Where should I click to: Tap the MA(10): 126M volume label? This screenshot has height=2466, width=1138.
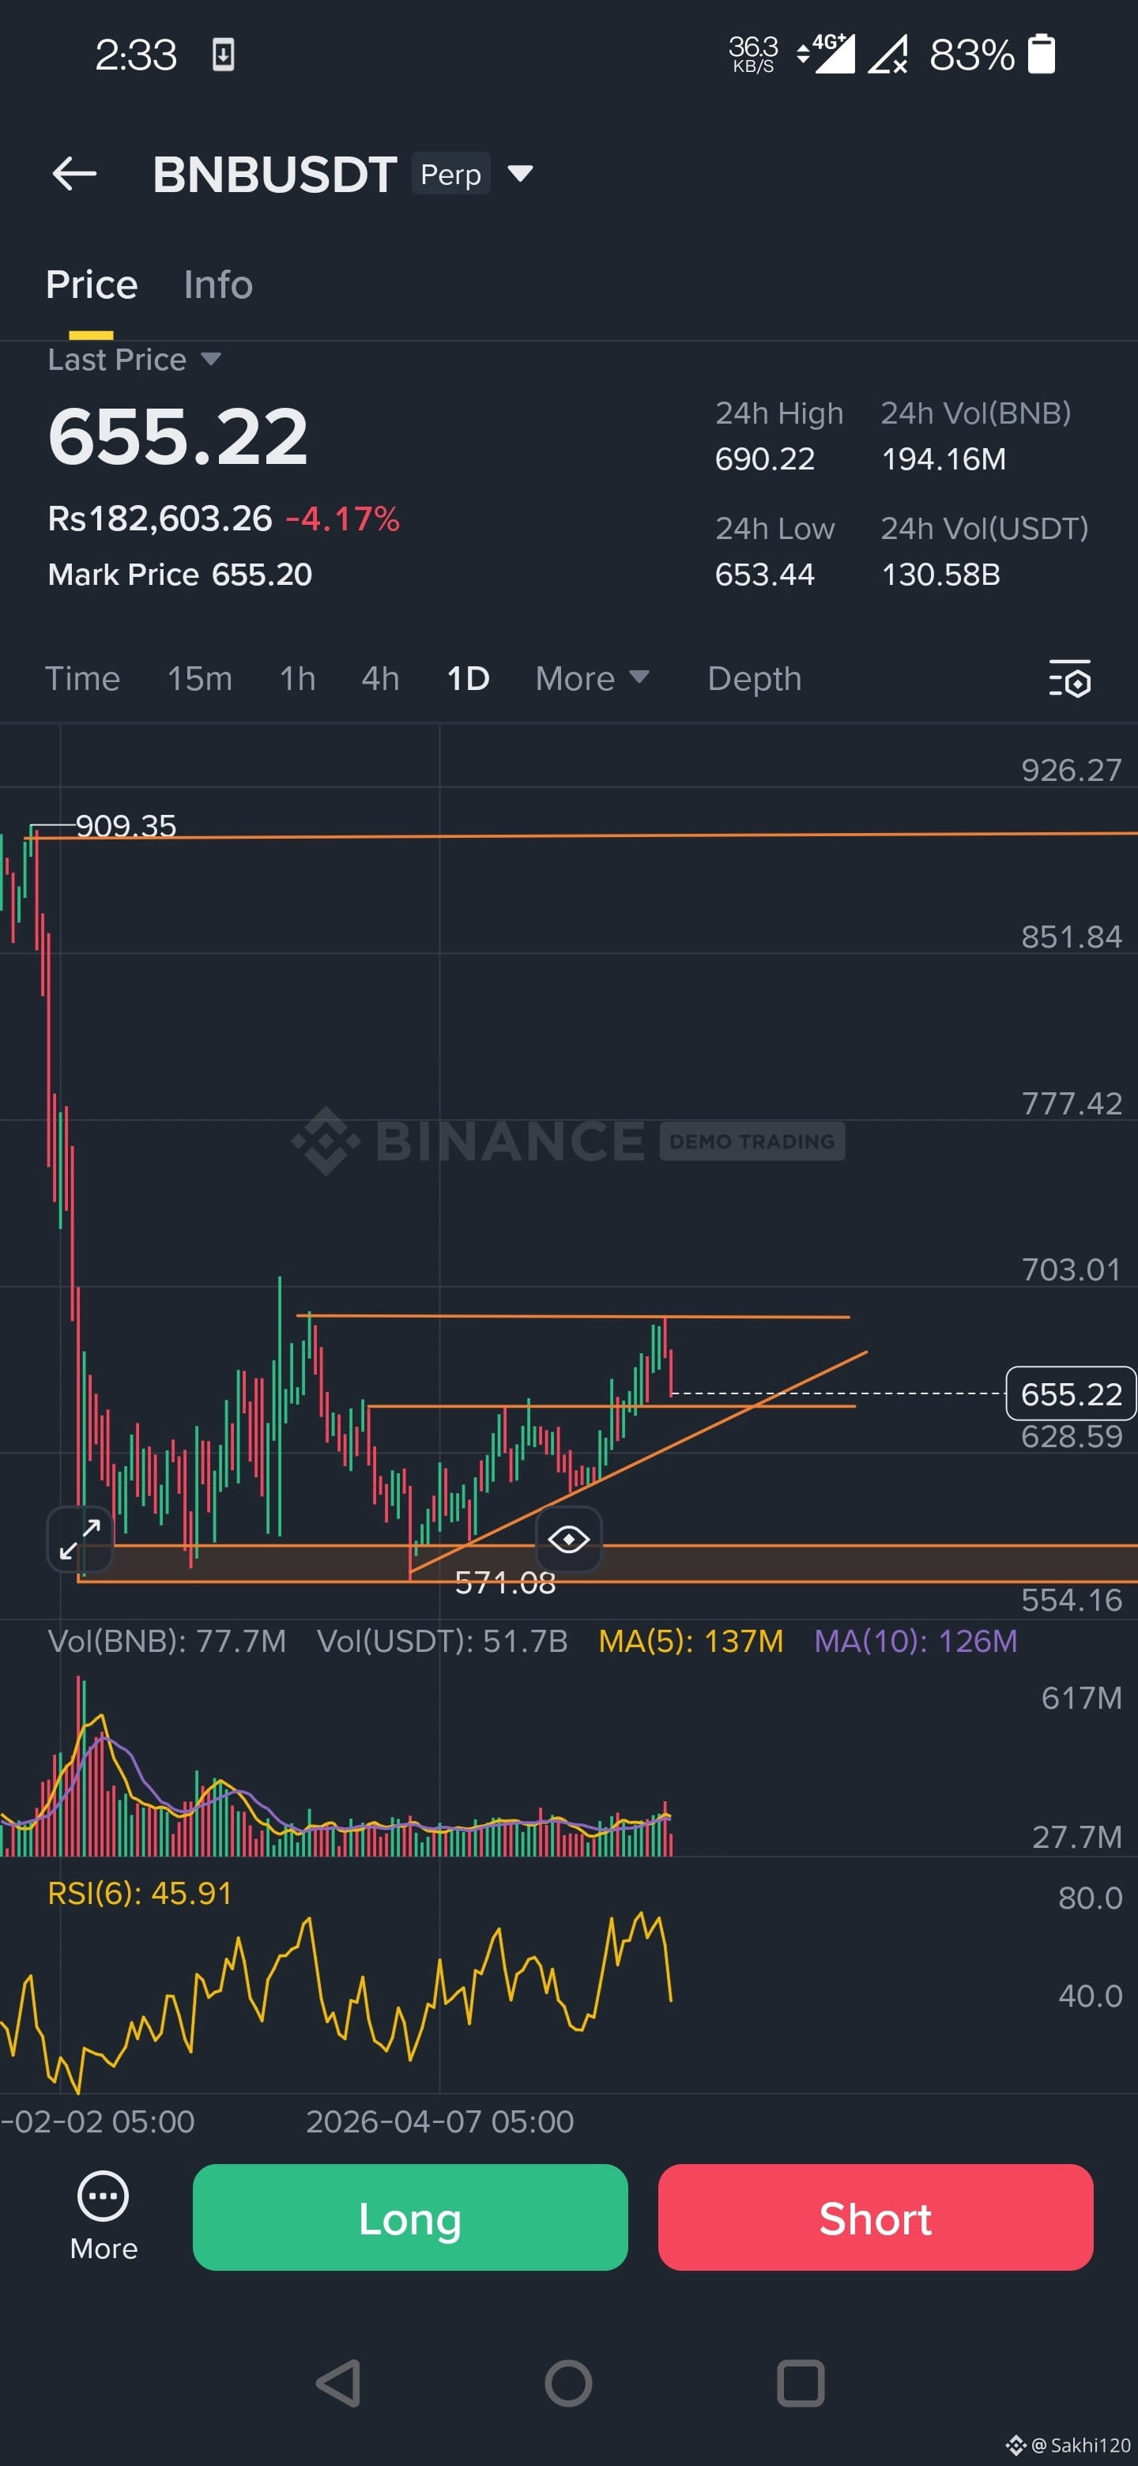(915, 1641)
